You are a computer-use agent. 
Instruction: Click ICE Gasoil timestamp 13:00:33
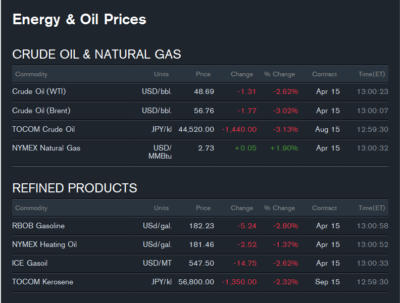click(x=372, y=263)
